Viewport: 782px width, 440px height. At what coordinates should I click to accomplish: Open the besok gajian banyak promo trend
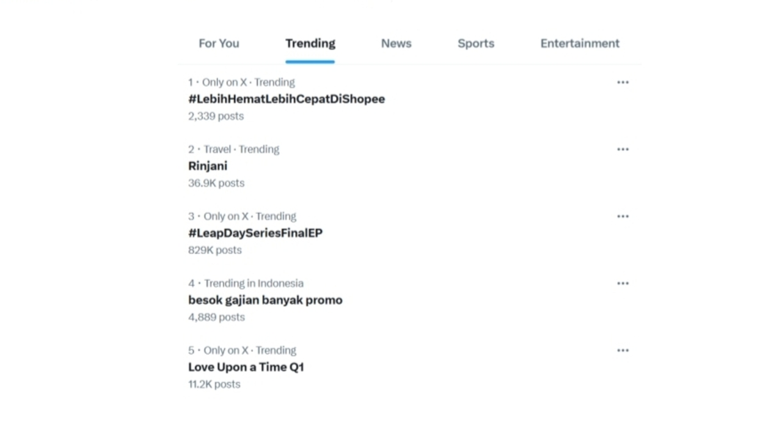[265, 300]
